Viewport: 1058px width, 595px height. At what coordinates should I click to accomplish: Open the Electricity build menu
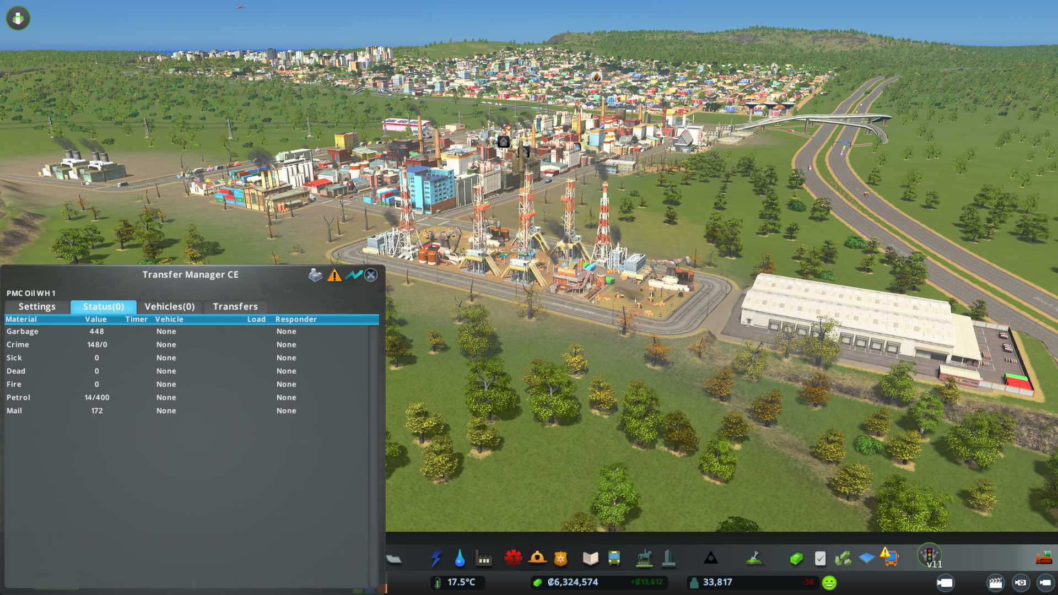coord(436,559)
